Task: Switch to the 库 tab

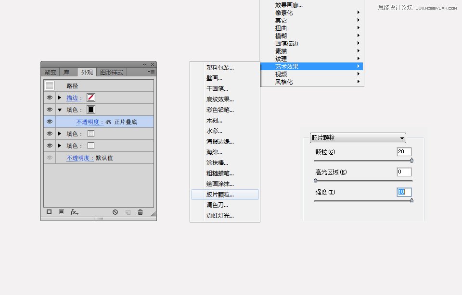Action: click(67, 72)
